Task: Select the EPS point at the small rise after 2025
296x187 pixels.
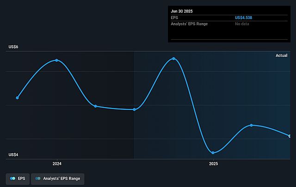Action: (251, 125)
